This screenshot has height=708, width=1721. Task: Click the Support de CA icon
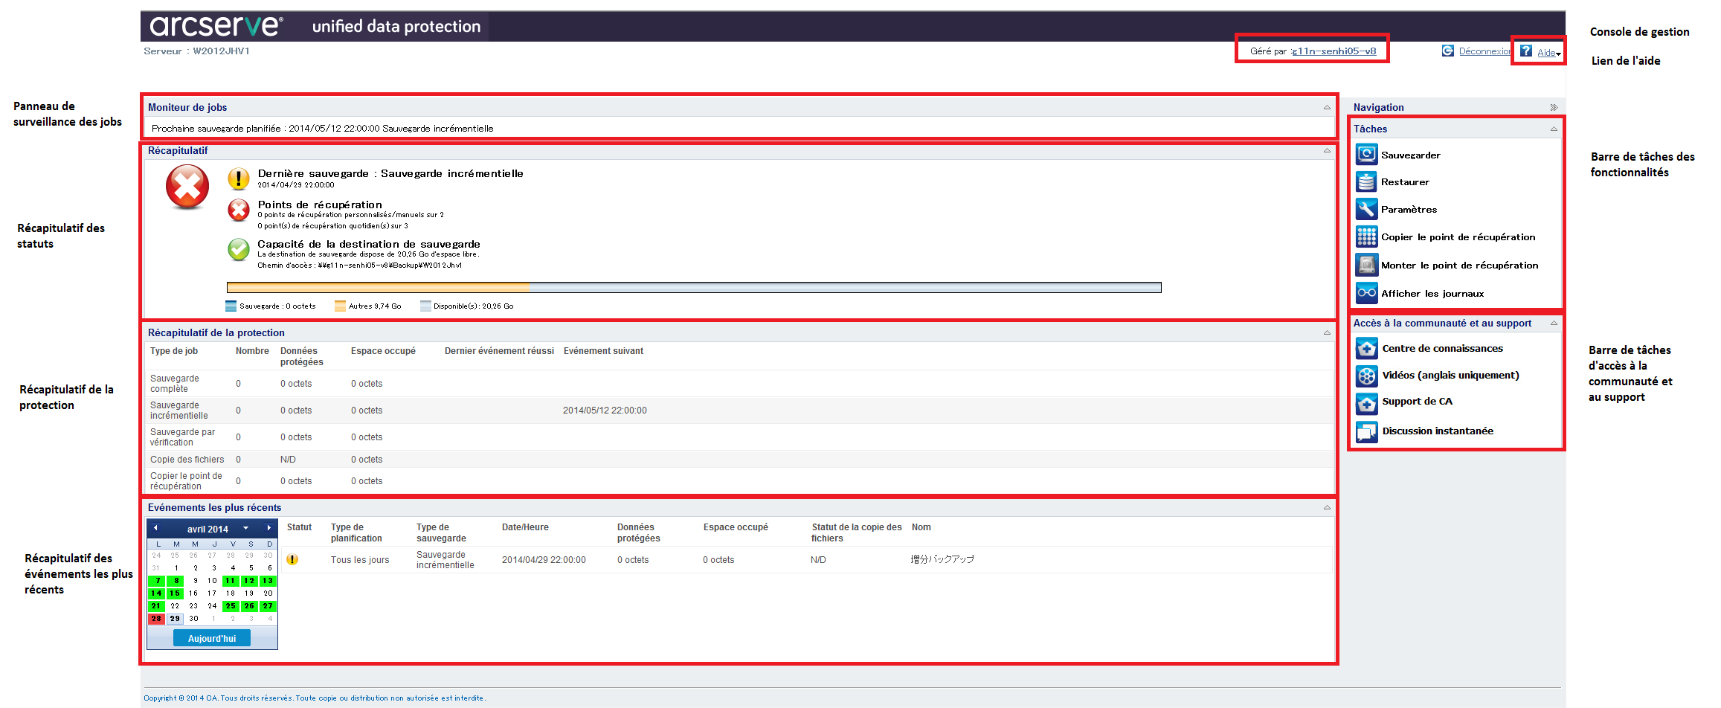point(1366,403)
